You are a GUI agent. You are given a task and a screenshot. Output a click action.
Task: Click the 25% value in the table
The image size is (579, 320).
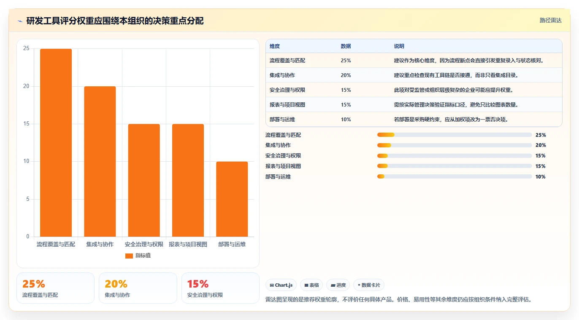tap(346, 61)
